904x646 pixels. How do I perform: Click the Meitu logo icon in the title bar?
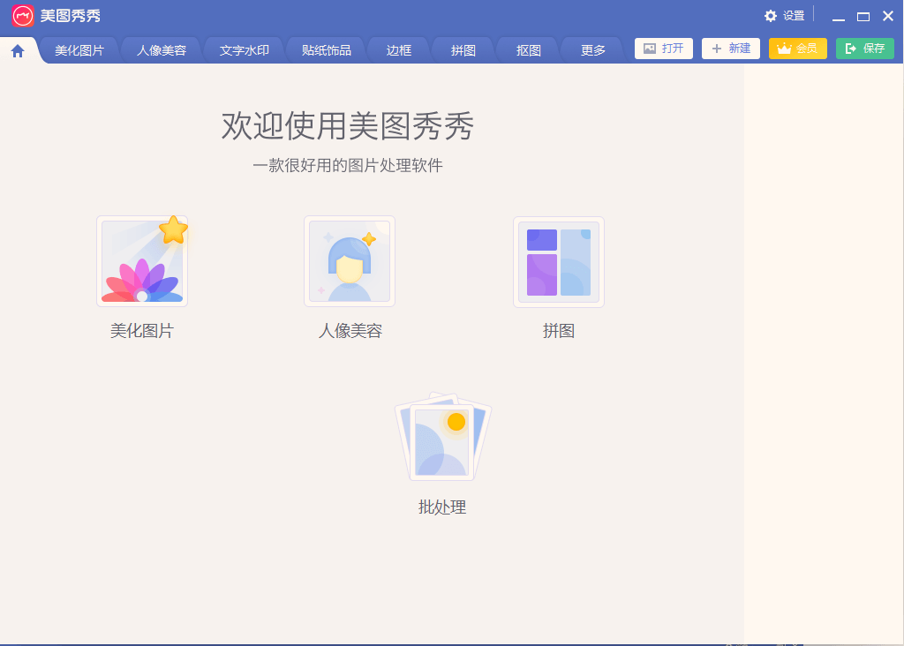pyautogui.click(x=22, y=16)
